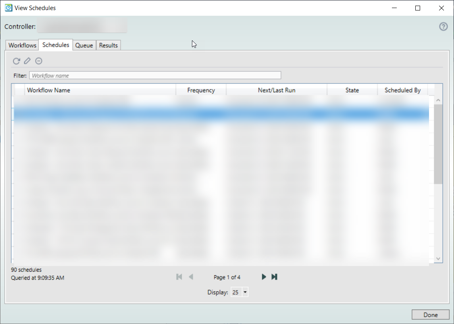The width and height of the screenshot is (454, 324).
Task: Click the Filter workflow name field
Action: [155, 75]
